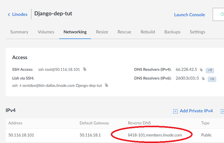Copy the SSH Access command
Screen dimensions: 224x143
click(x=85, y=69)
